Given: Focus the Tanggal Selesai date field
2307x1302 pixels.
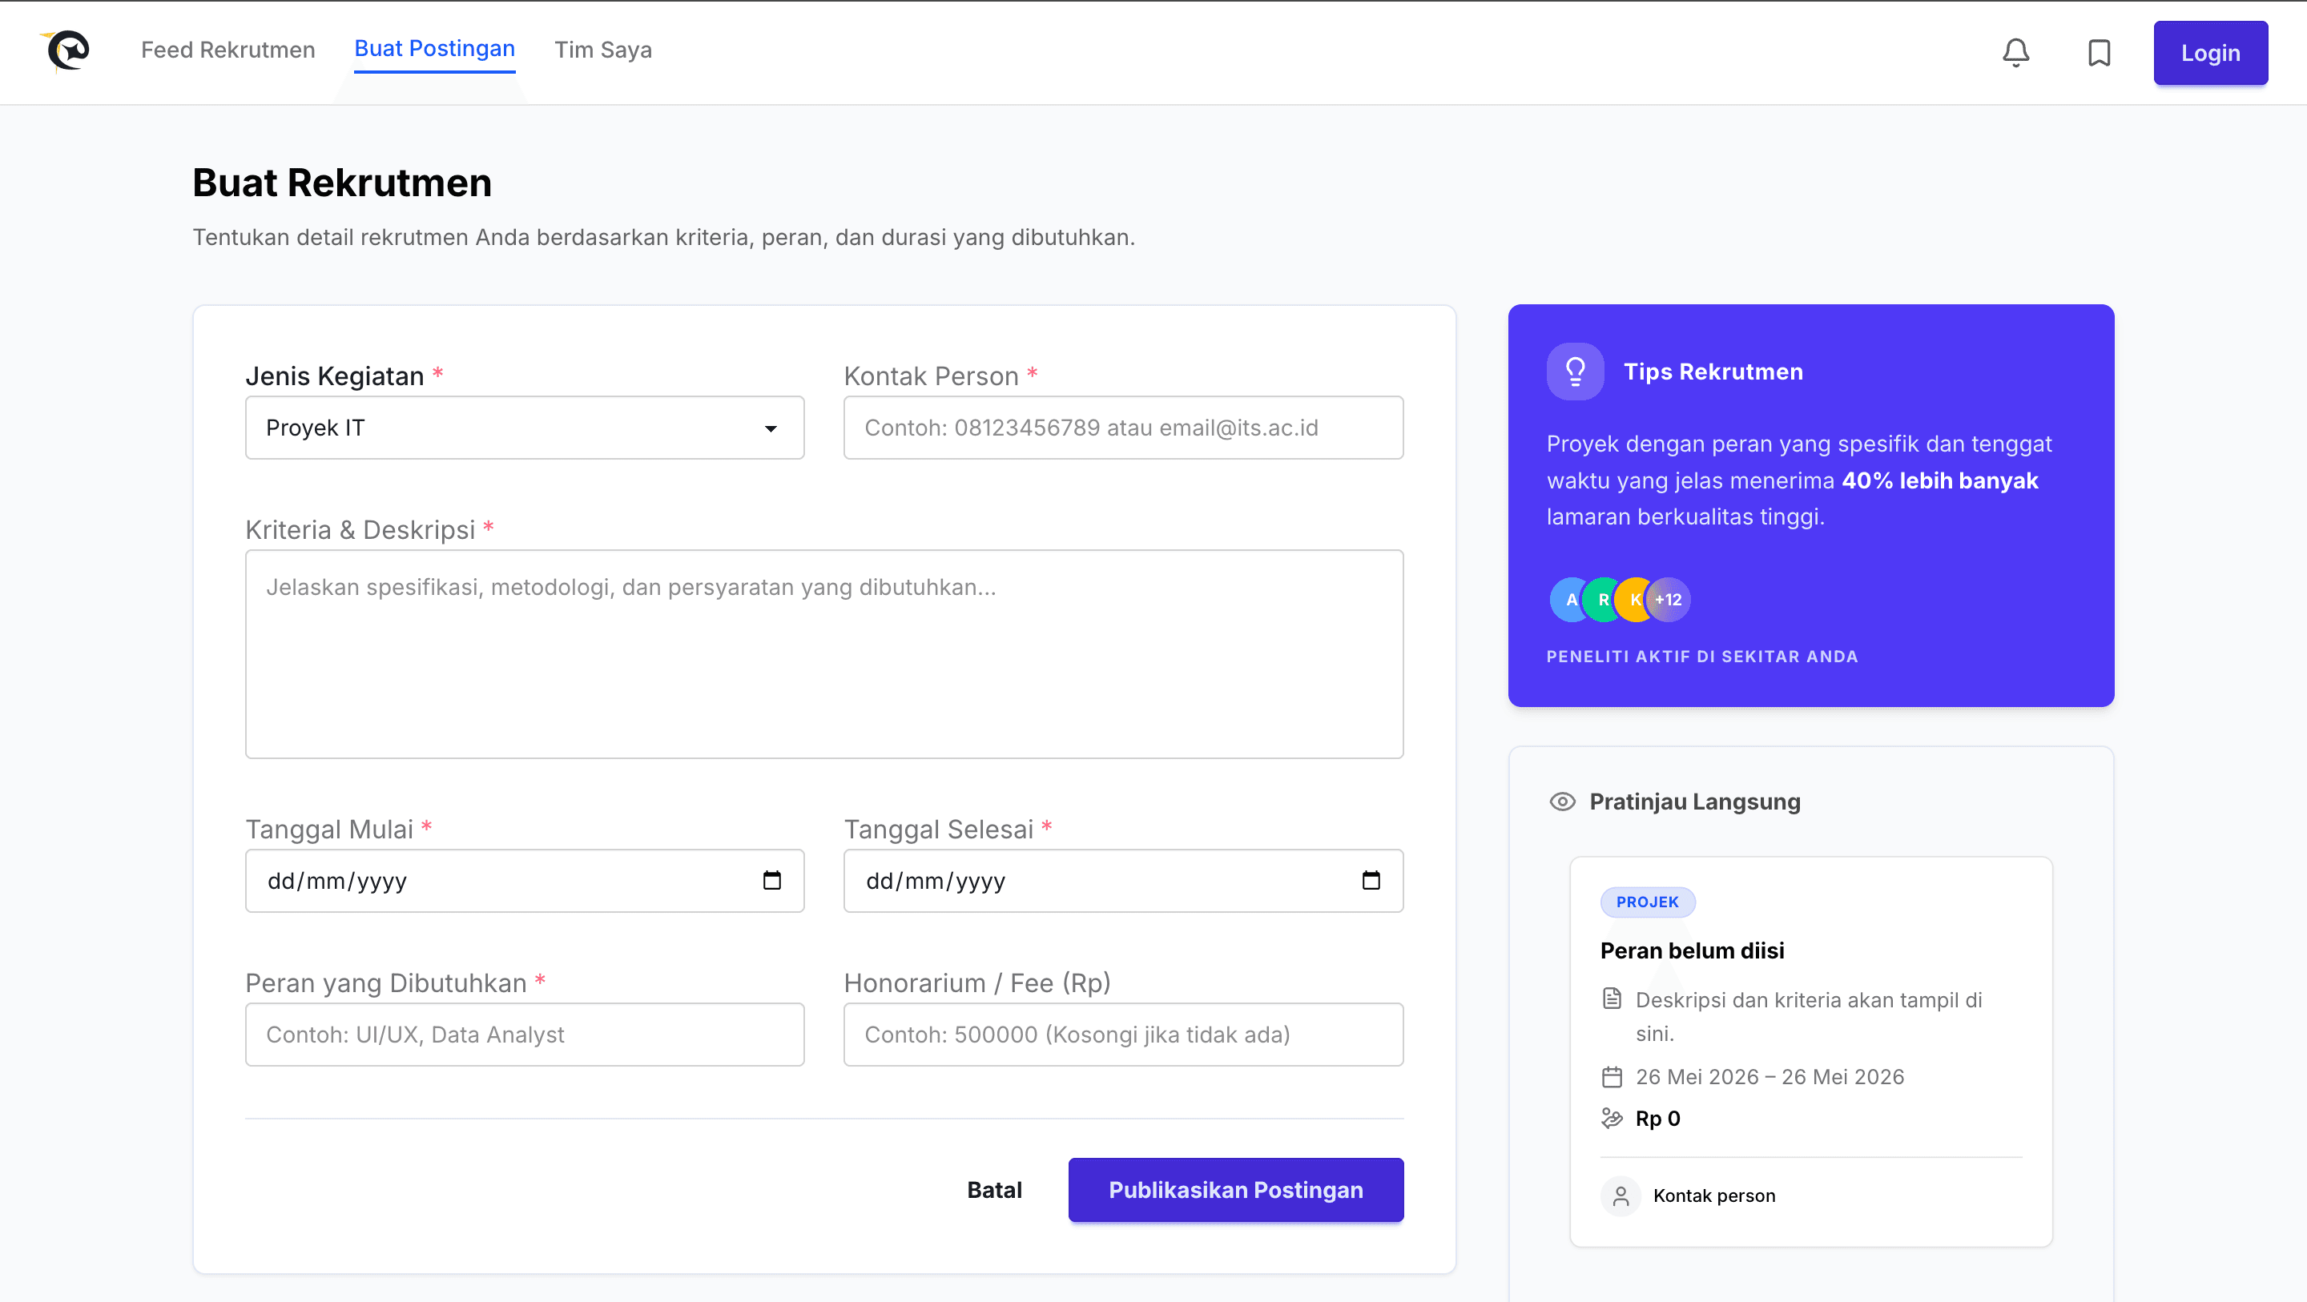Looking at the screenshot, I should click(1123, 880).
